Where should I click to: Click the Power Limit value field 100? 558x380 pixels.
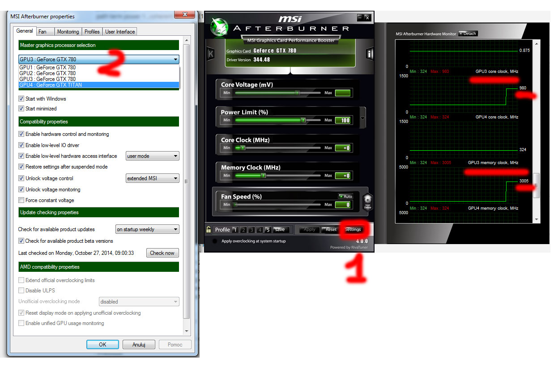click(343, 120)
